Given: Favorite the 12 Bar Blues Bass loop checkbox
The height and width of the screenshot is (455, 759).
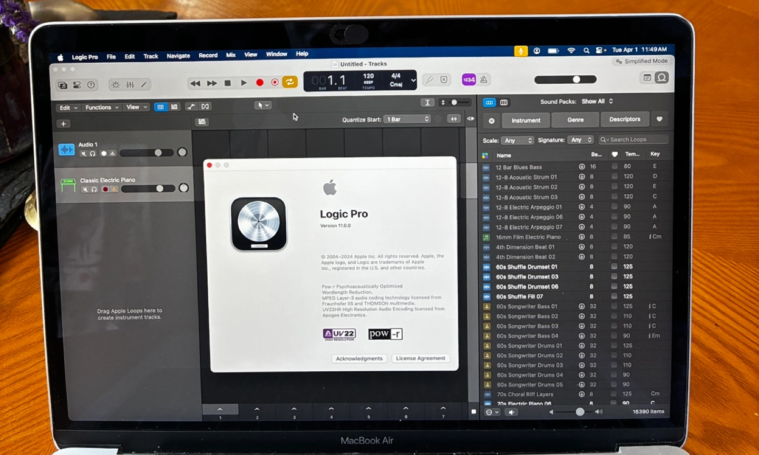Looking at the screenshot, I should [615, 166].
